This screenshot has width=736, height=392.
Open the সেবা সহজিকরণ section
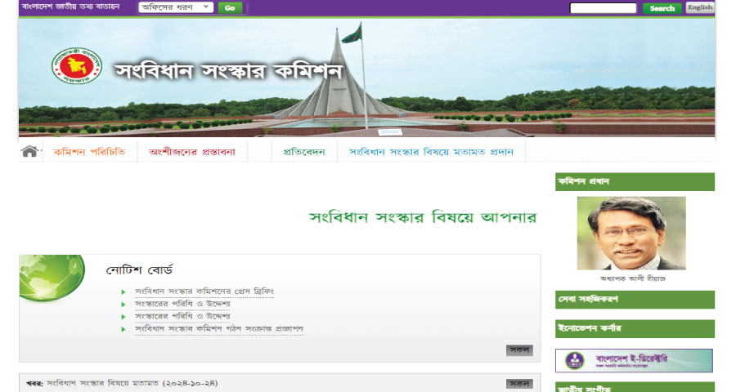coord(635,300)
